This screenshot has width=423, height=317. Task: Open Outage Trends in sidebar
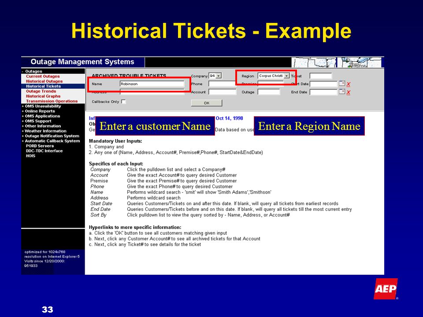click(41, 91)
